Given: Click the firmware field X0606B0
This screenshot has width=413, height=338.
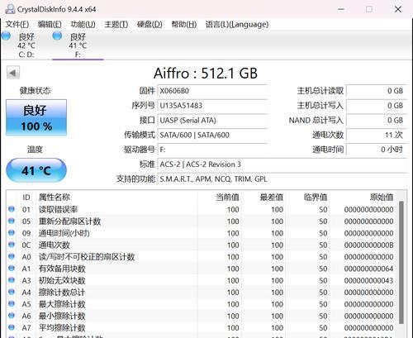Looking at the screenshot, I should pos(212,91).
